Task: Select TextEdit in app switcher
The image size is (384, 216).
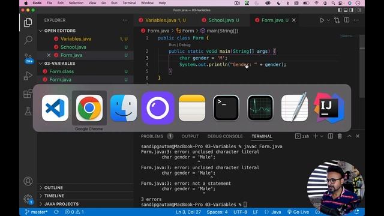Action: [295, 108]
